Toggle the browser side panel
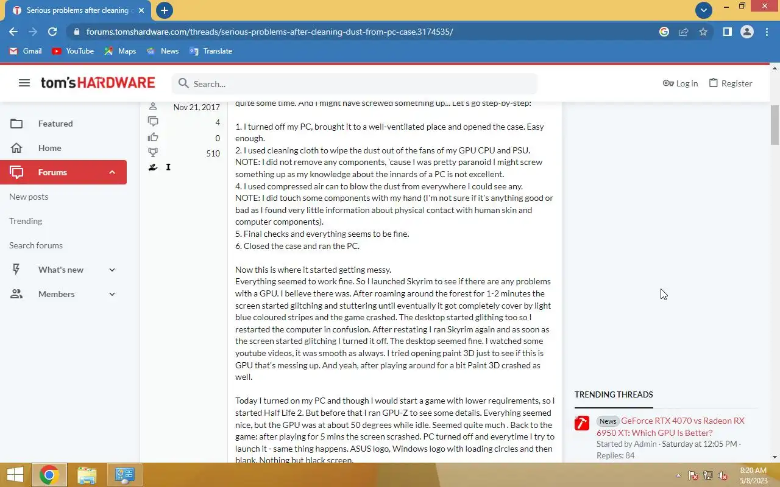 (x=727, y=32)
